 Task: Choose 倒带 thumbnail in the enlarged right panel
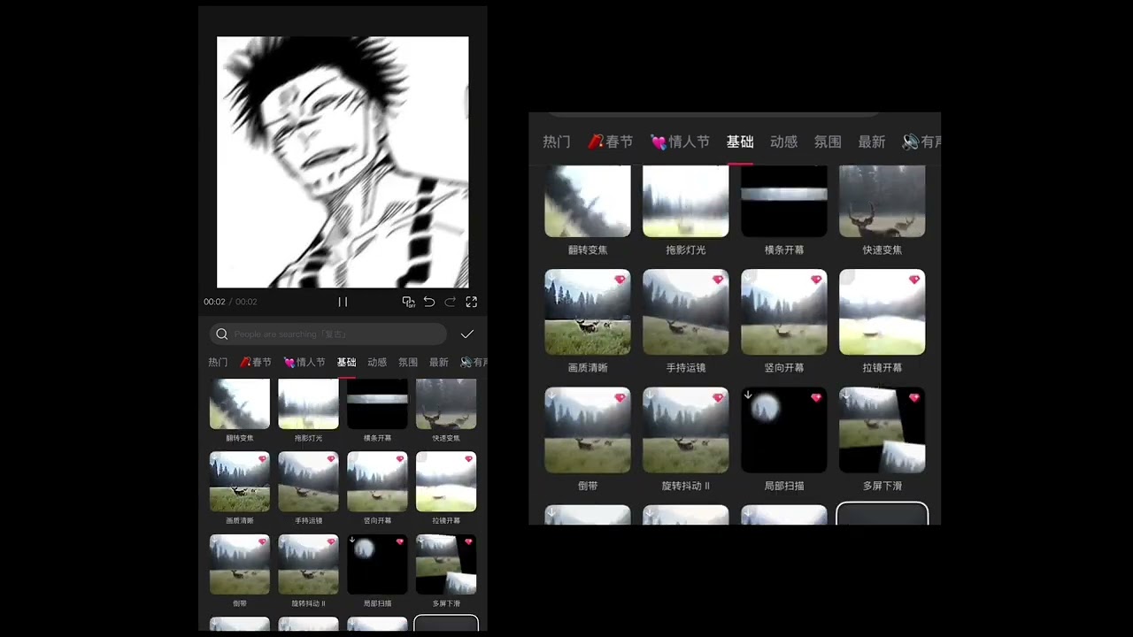coord(588,430)
